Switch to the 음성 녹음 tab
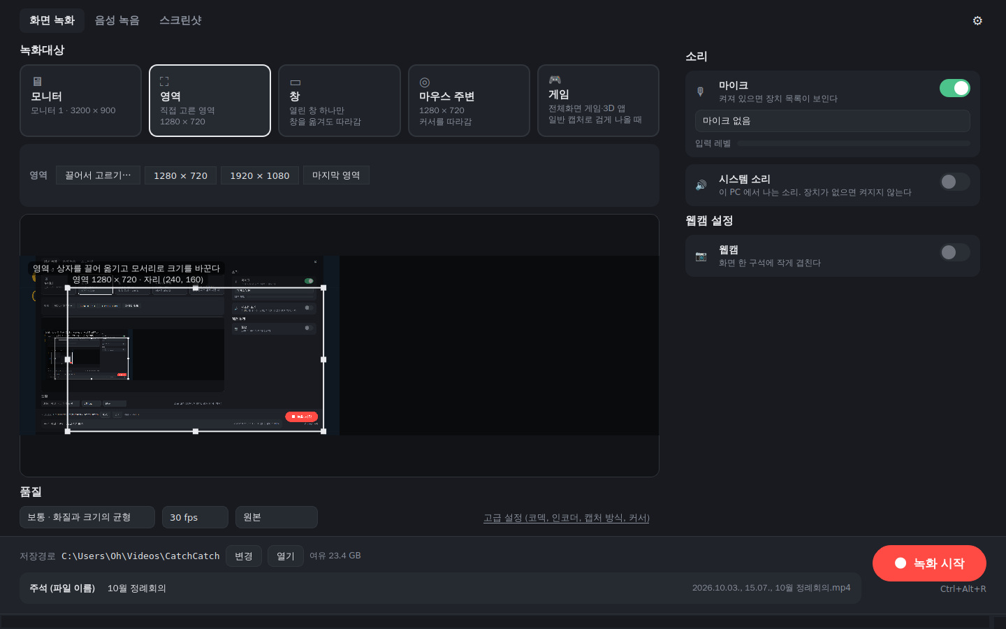 click(117, 20)
